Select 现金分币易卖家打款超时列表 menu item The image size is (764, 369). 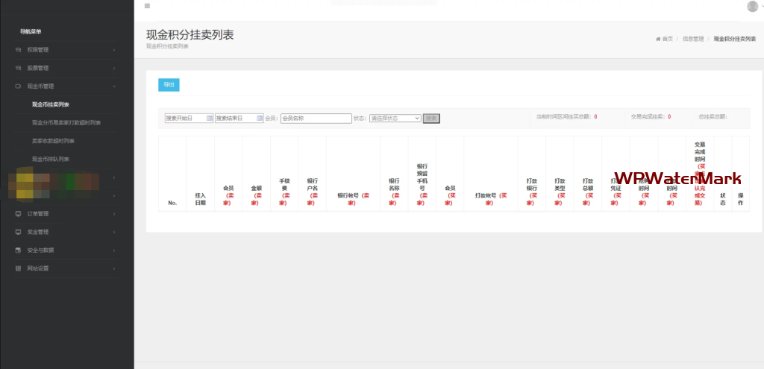66,122
